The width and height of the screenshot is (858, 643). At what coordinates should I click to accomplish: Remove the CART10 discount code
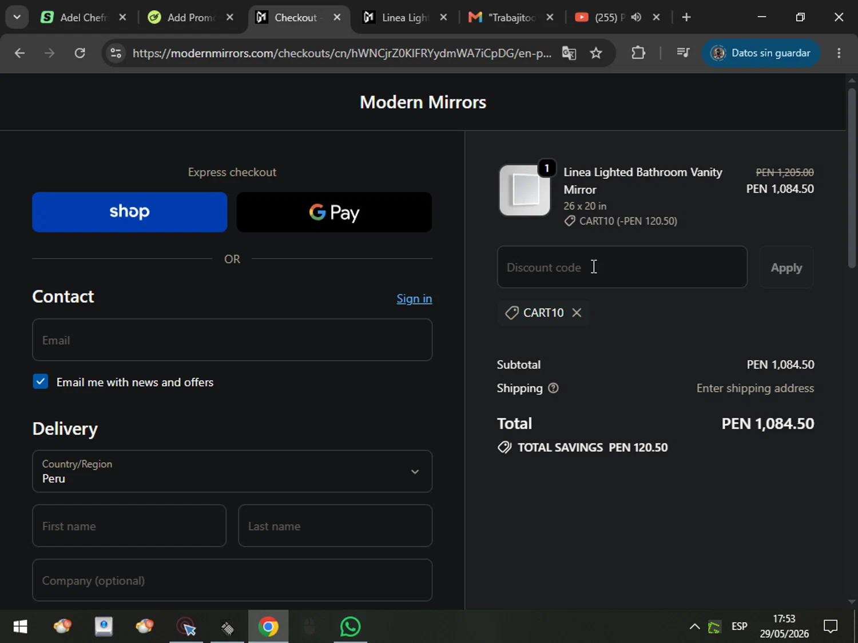click(577, 313)
